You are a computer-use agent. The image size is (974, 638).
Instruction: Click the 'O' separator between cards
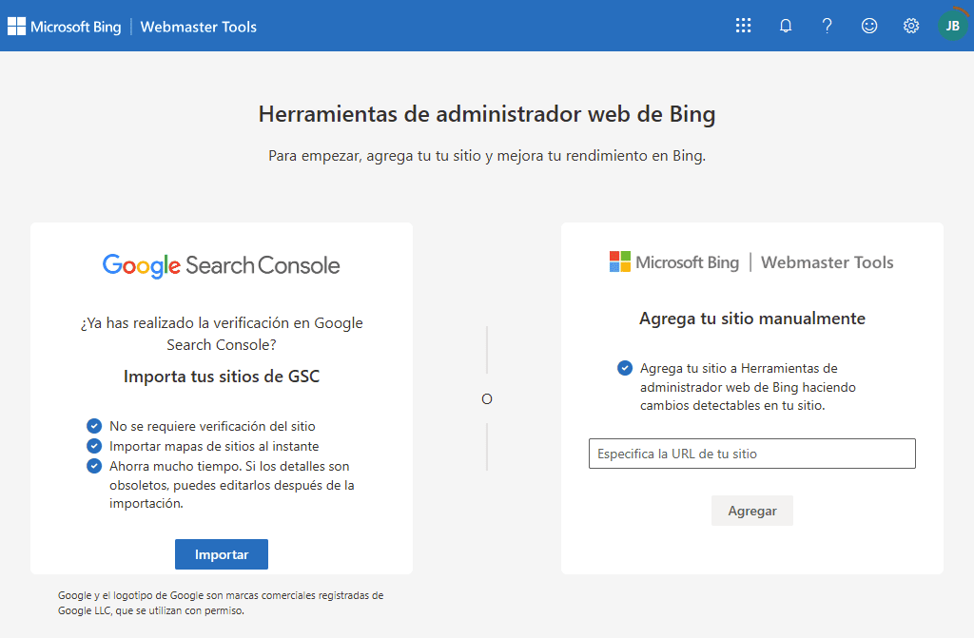(487, 398)
